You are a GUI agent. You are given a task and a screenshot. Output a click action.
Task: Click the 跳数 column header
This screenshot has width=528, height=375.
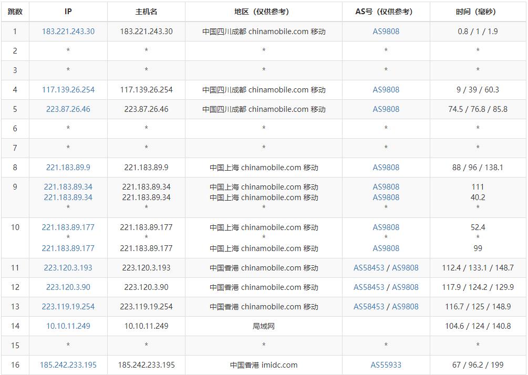pos(15,12)
